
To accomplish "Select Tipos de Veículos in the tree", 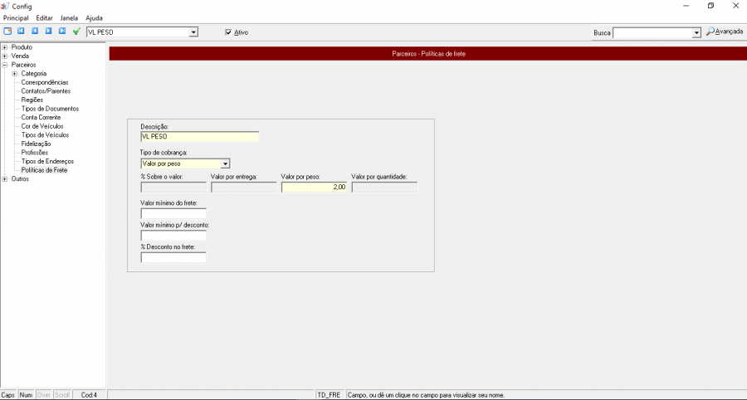I will (45, 134).
